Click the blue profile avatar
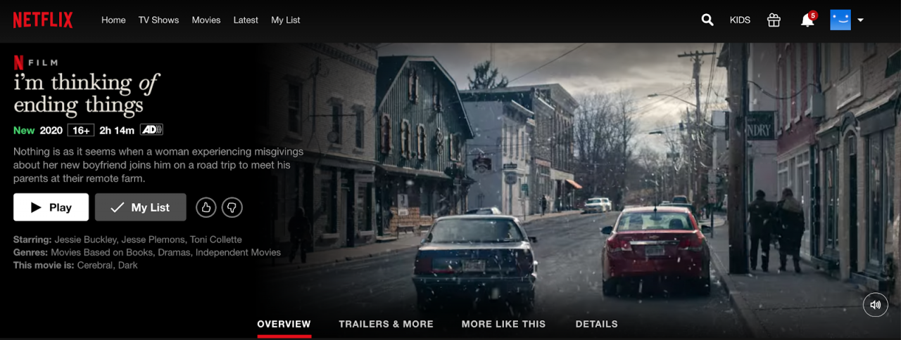 [x=840, y=20]
